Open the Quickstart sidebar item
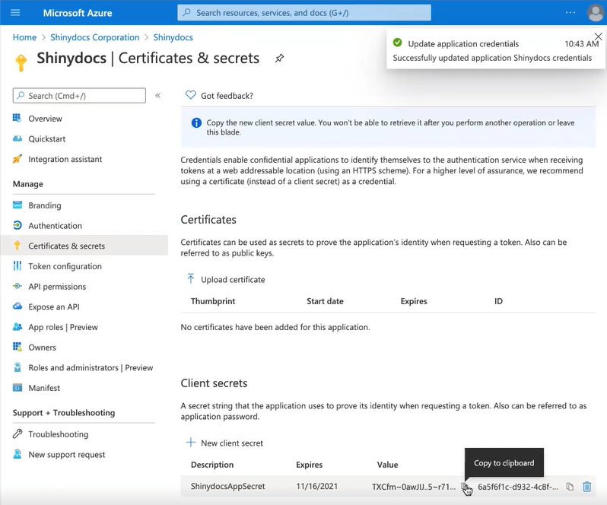The image size is (607, 505). [46, 139]
